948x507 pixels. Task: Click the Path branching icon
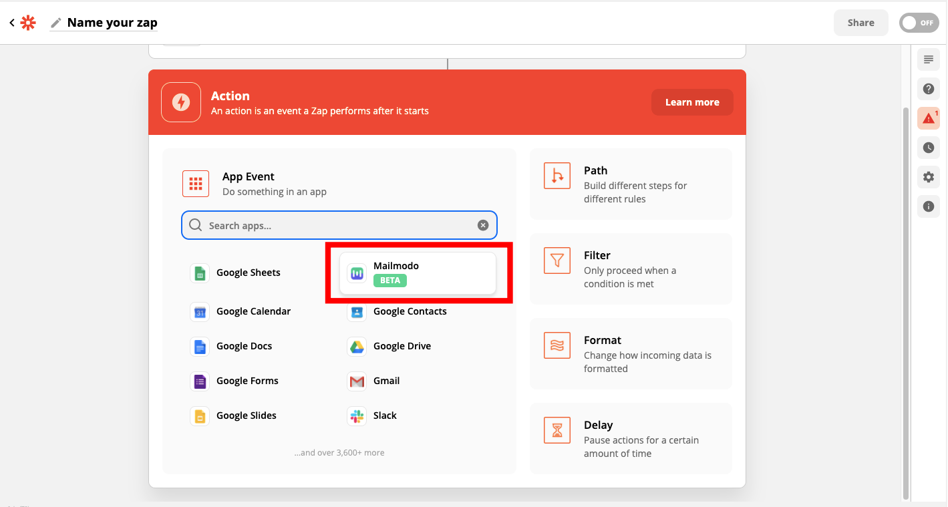pyautogui.click(x=557, y=176)
